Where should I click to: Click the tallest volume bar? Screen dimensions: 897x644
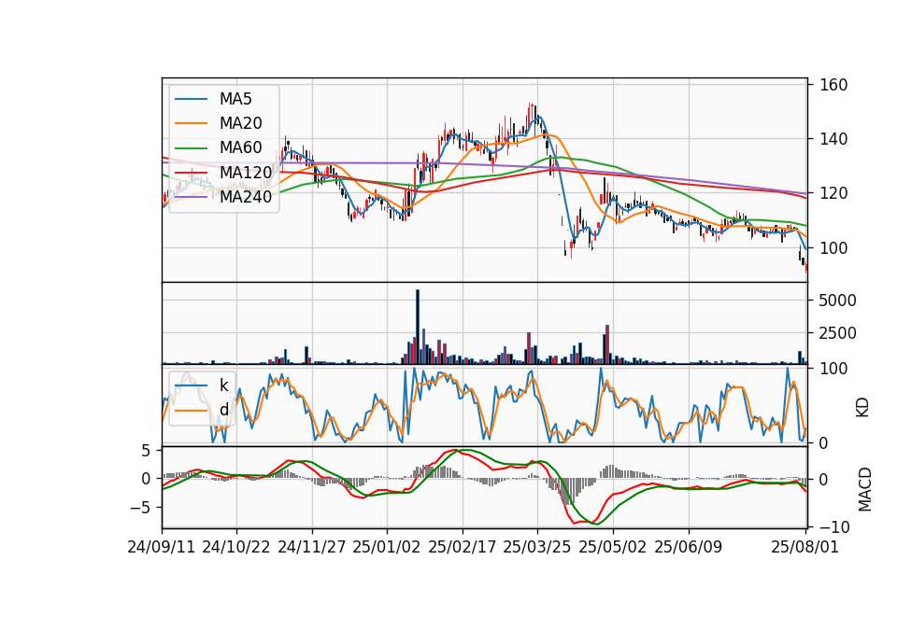click(418, 327)
